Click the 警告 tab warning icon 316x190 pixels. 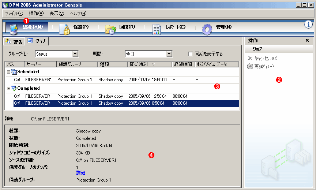[8, 41]
